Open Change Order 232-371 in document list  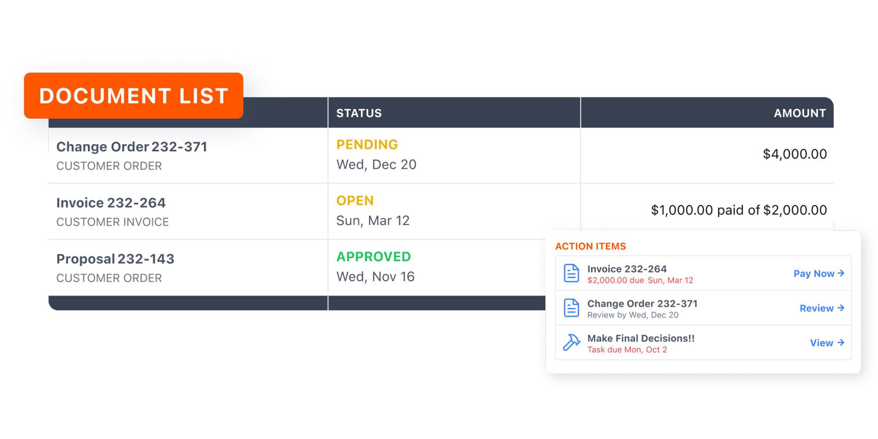[x=132, y=147]
